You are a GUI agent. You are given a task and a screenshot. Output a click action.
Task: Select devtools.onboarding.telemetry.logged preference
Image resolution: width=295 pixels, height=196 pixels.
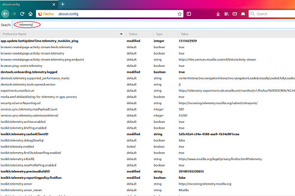coord(147,72)
